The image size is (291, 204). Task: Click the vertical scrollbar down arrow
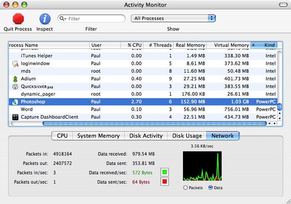click(x=280, y=118)
